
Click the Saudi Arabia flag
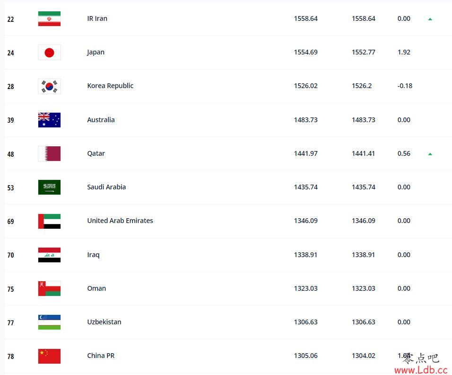49,187
